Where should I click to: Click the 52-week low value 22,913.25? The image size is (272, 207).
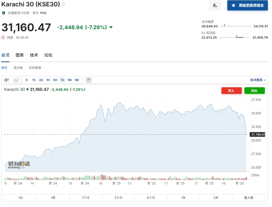[209, 37]
